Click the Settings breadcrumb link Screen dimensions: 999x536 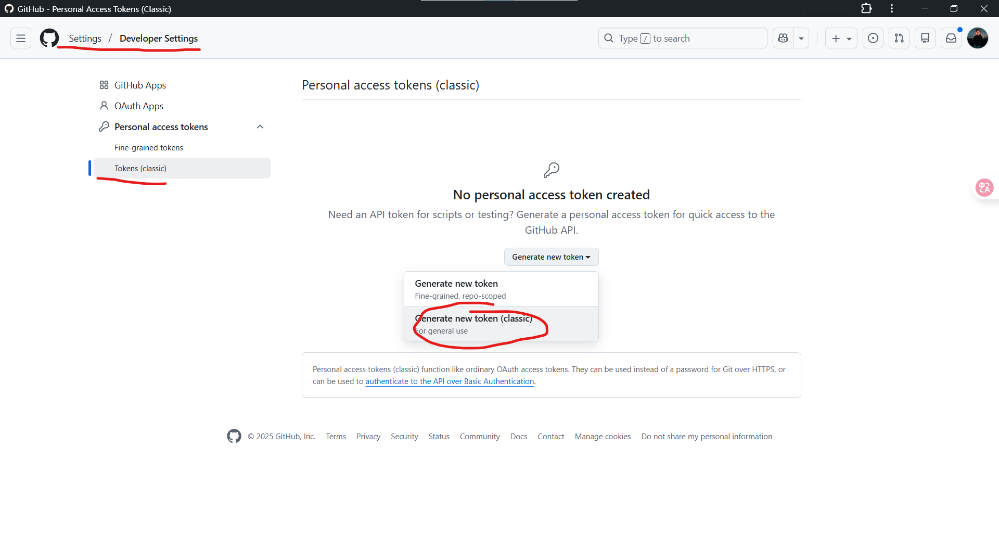(x=85, y=39)
